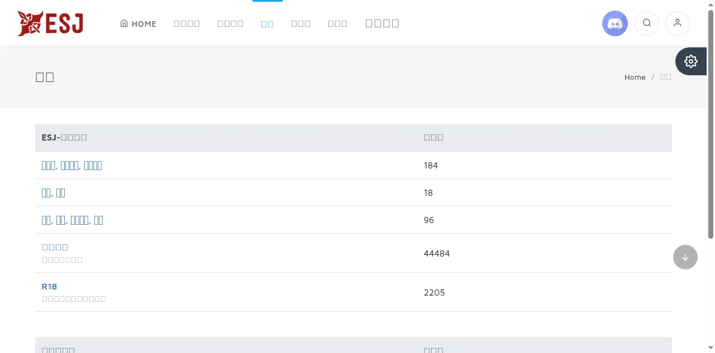Click the round down-arrow button
The width and height of the screenshot is (715, 353).
point(685,257)
